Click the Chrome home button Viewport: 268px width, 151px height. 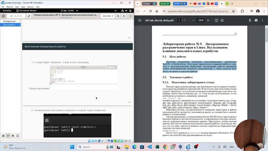coord(157,11)
